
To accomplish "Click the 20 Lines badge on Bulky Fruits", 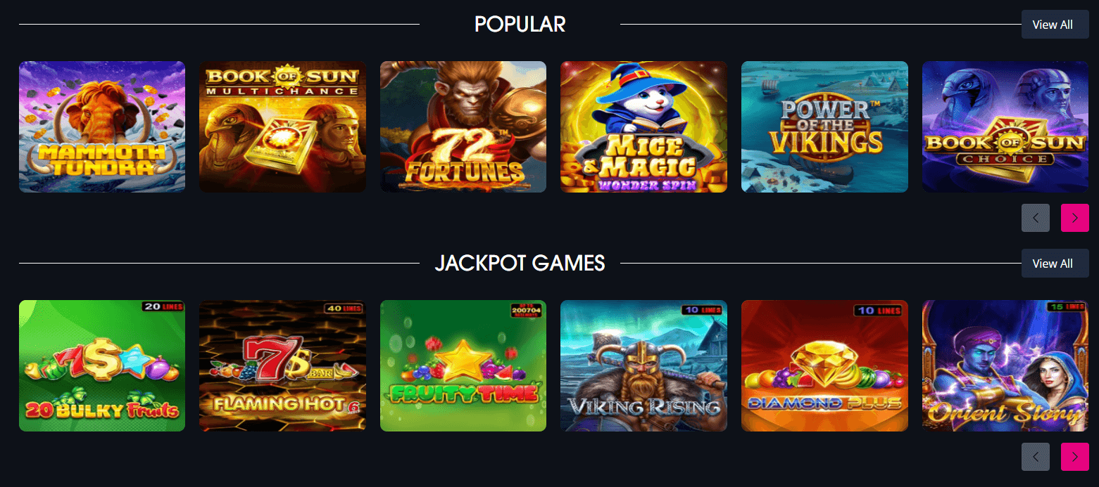I will [x=163, y=306].
